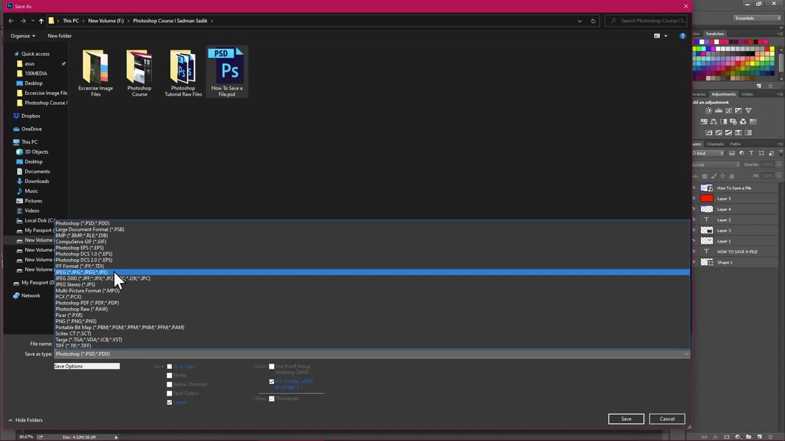Select Downloads in the navigation pane

click(x=36, y=181)
